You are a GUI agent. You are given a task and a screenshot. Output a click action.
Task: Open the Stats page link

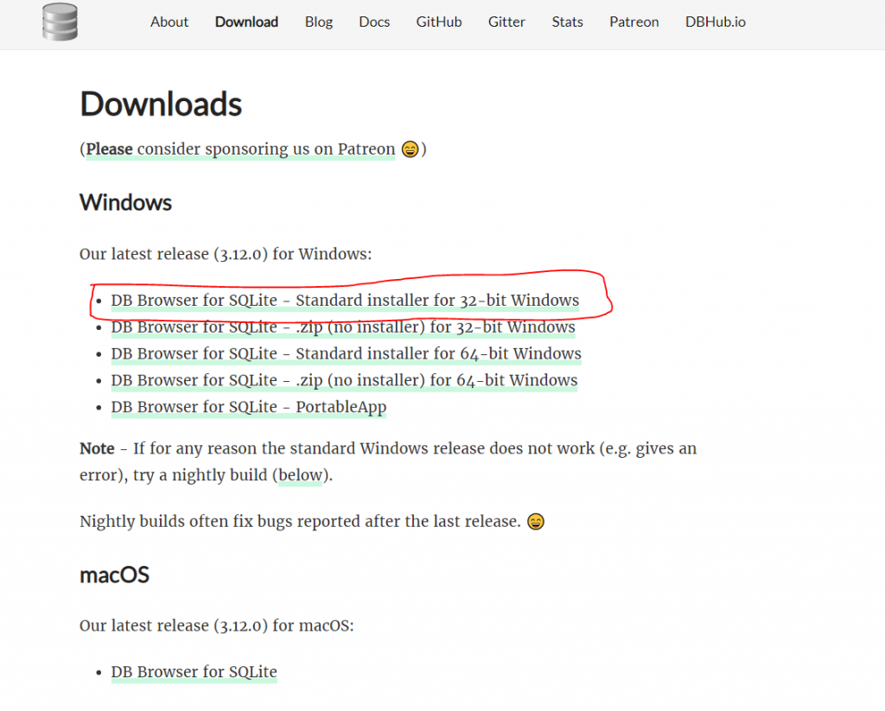click(567, 22)
